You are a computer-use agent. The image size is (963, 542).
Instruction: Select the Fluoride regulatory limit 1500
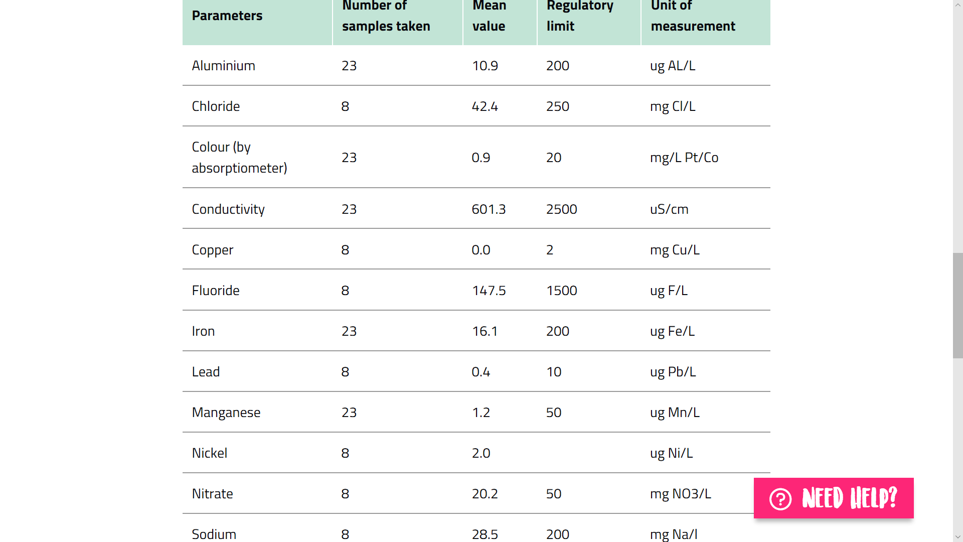[561, 291]
